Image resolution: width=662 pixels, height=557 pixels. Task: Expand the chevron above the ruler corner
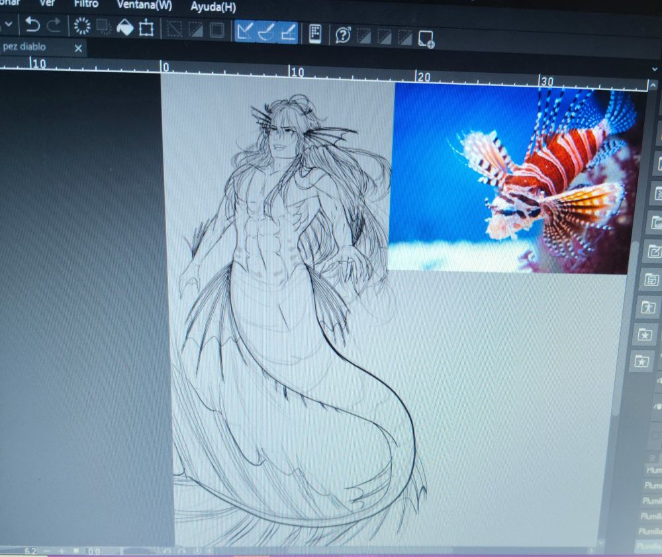tap(655, 69)
